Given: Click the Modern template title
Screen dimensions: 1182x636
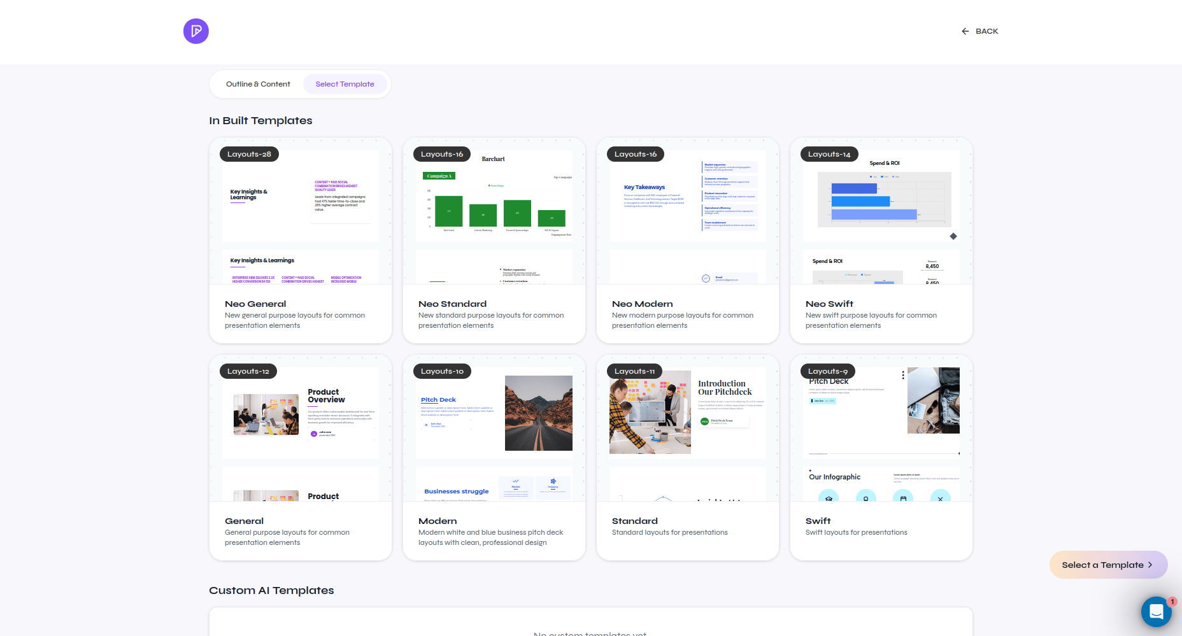Looking at the screenshot, I should pyautogui.click(x=438, y=521).
